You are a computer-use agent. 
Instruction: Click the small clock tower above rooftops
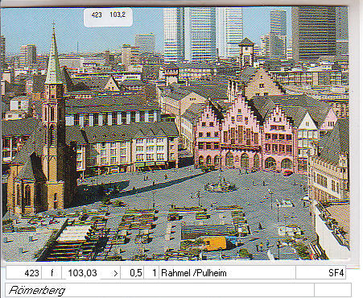pyautogui.click(x=246, y=52)
